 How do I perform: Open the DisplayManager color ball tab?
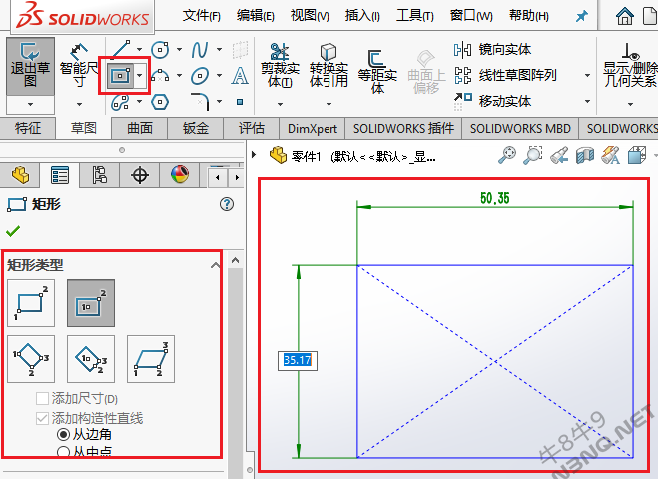pyautogui.click(x=180, y=174)
